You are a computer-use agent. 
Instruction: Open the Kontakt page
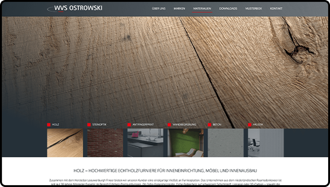pyautogui.click(x=276, y=9)
